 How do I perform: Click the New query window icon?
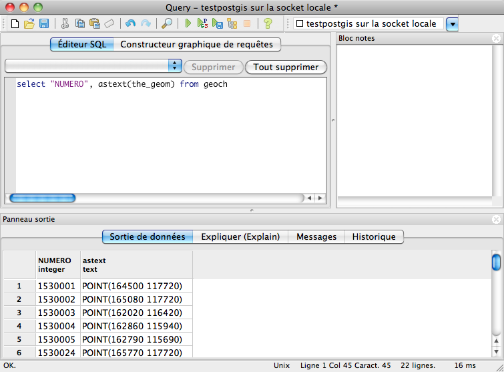(14, 23)
